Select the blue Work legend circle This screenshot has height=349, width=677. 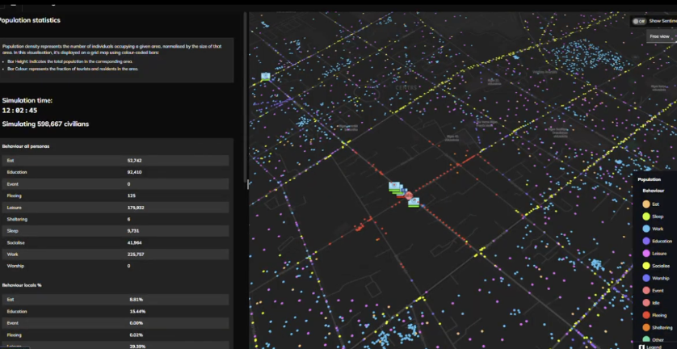(645, 229)
